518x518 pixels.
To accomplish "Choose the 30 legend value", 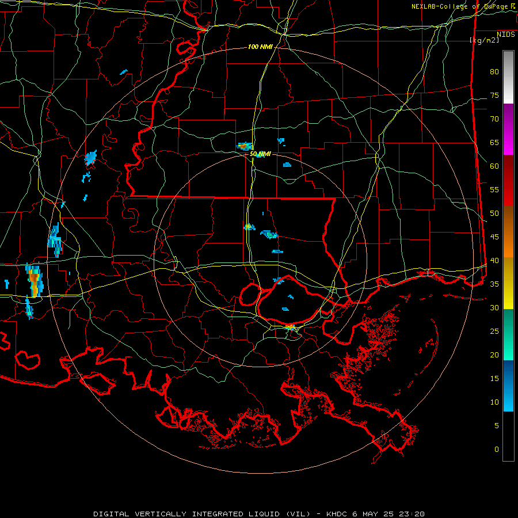I will 494,307.
